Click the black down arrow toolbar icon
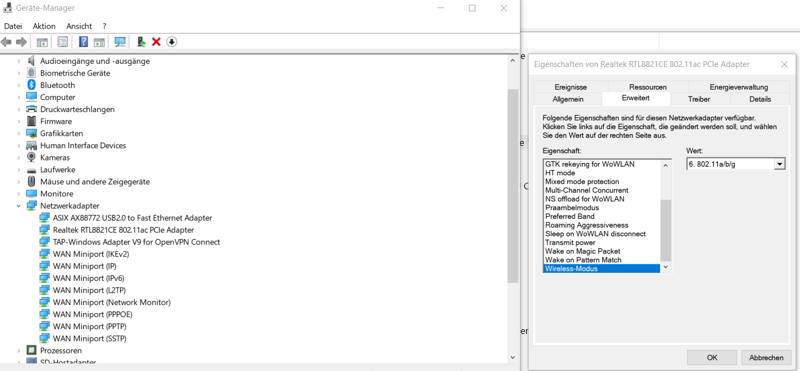Viewport: 800px width, 371px height. (x=172, y=42)
